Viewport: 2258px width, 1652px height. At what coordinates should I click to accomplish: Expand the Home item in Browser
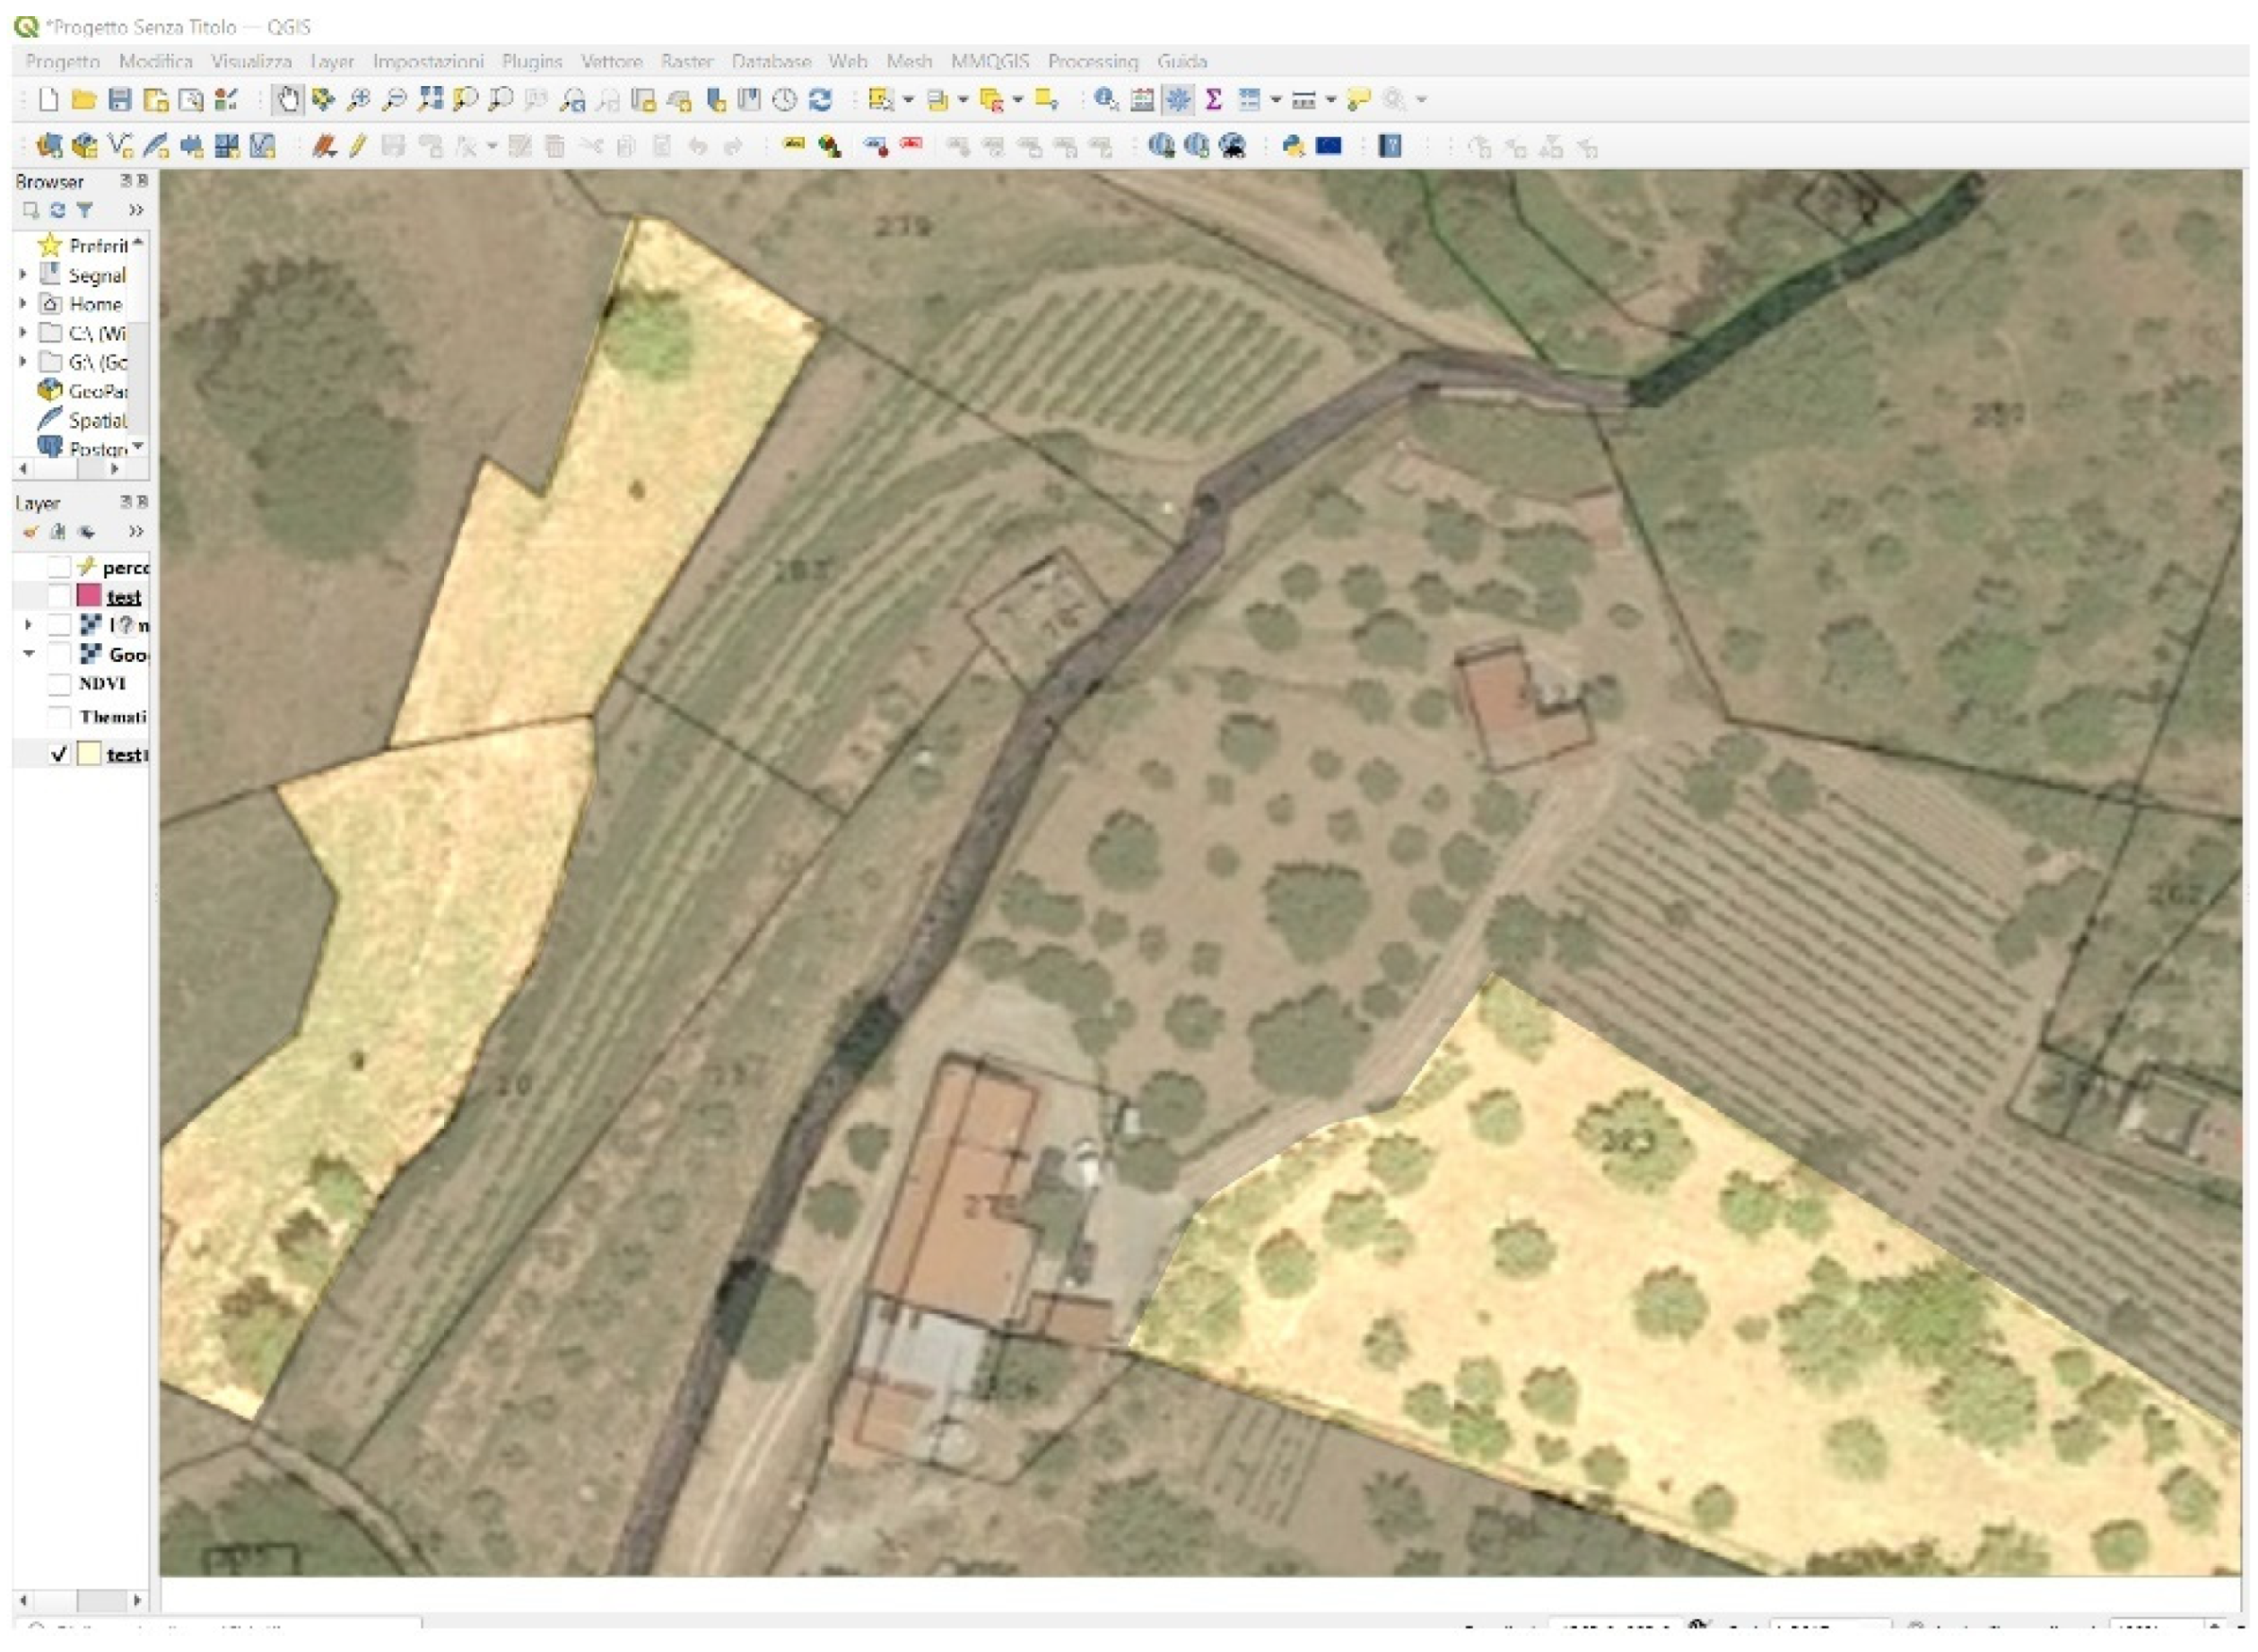point(23,303)
